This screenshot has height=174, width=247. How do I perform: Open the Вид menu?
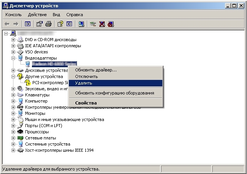click(57, 15)
